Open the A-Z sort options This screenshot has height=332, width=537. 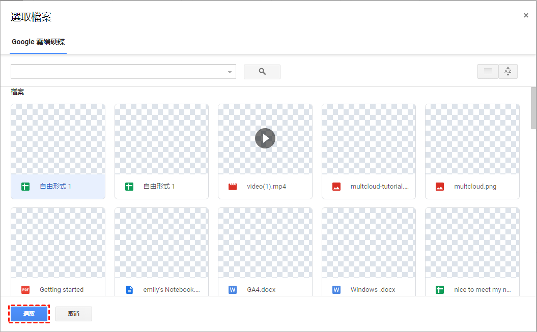click(508, 72)
